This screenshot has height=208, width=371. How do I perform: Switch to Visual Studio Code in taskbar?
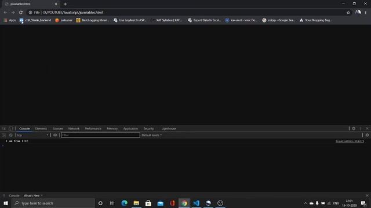(197, 203)
